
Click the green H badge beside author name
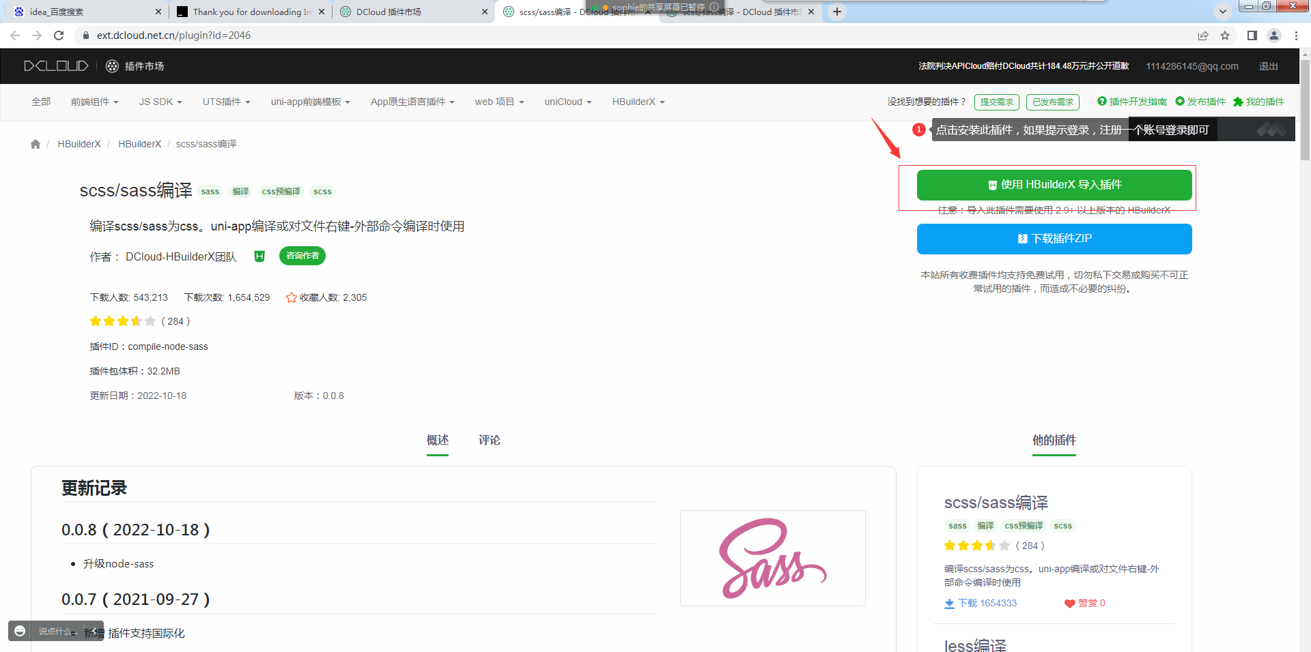click(259, 256)
